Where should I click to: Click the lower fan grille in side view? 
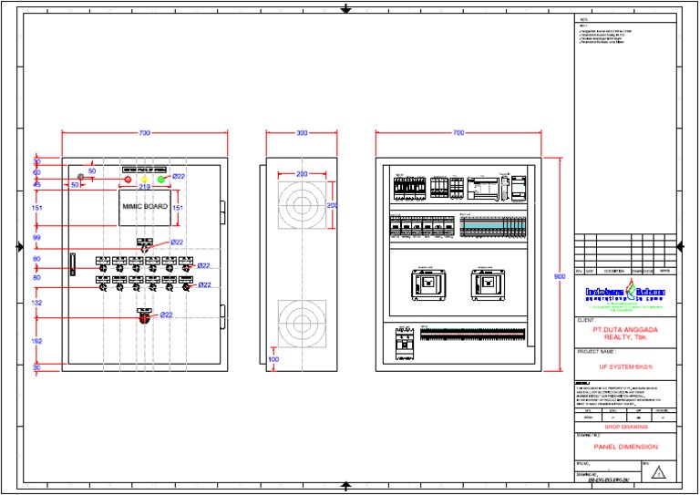tap(303, 324)
